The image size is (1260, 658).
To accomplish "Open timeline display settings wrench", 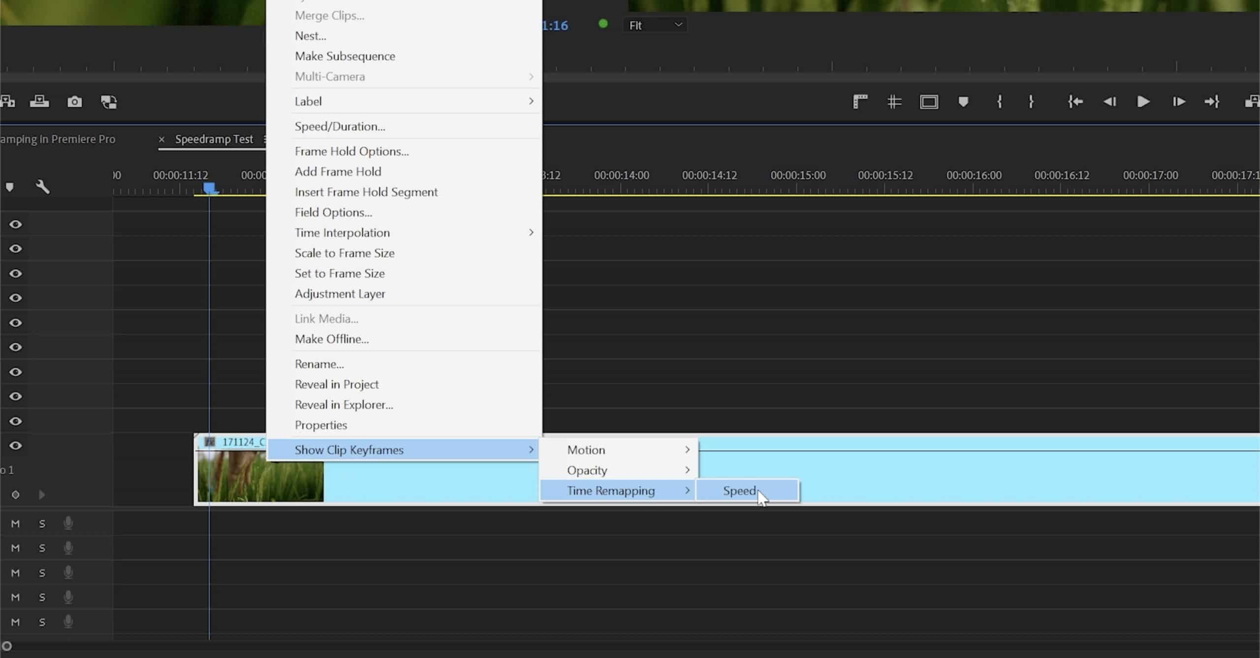I will [x=42, y=187].
